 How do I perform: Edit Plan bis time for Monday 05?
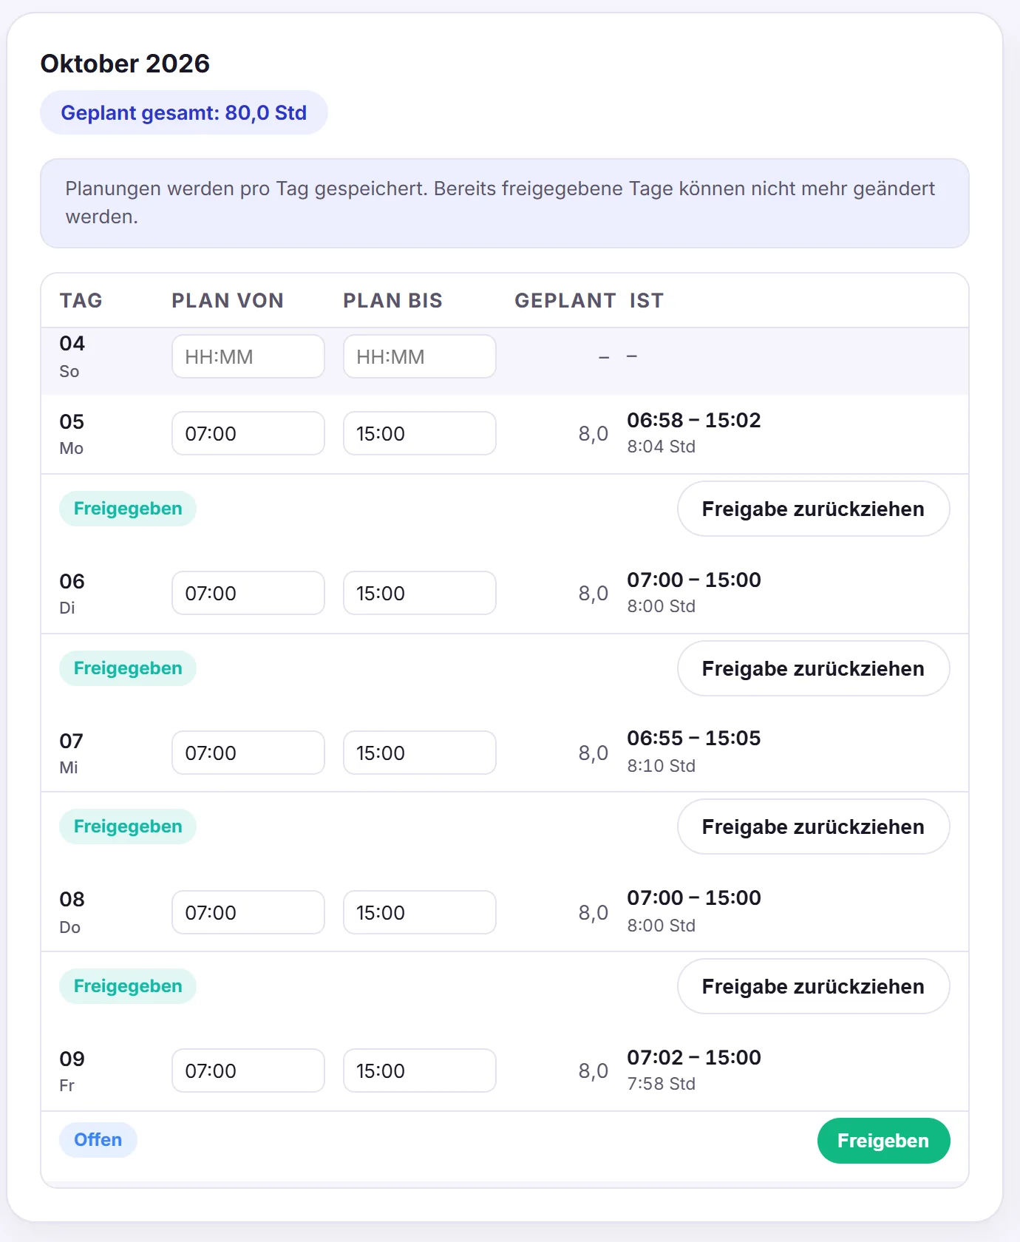tap(420, 433)
